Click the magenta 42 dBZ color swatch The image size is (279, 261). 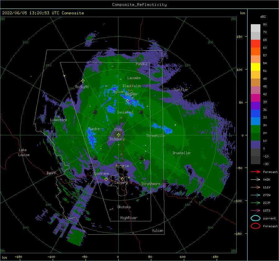(x=255, y=98)
